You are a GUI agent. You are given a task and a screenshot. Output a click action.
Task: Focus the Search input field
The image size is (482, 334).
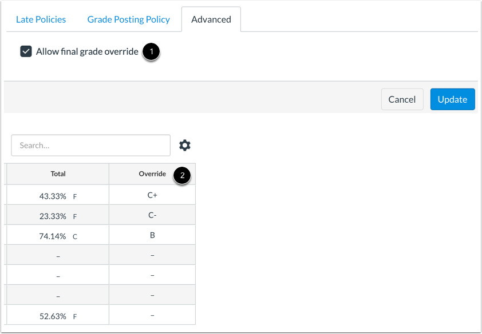[x=90, y=146]
